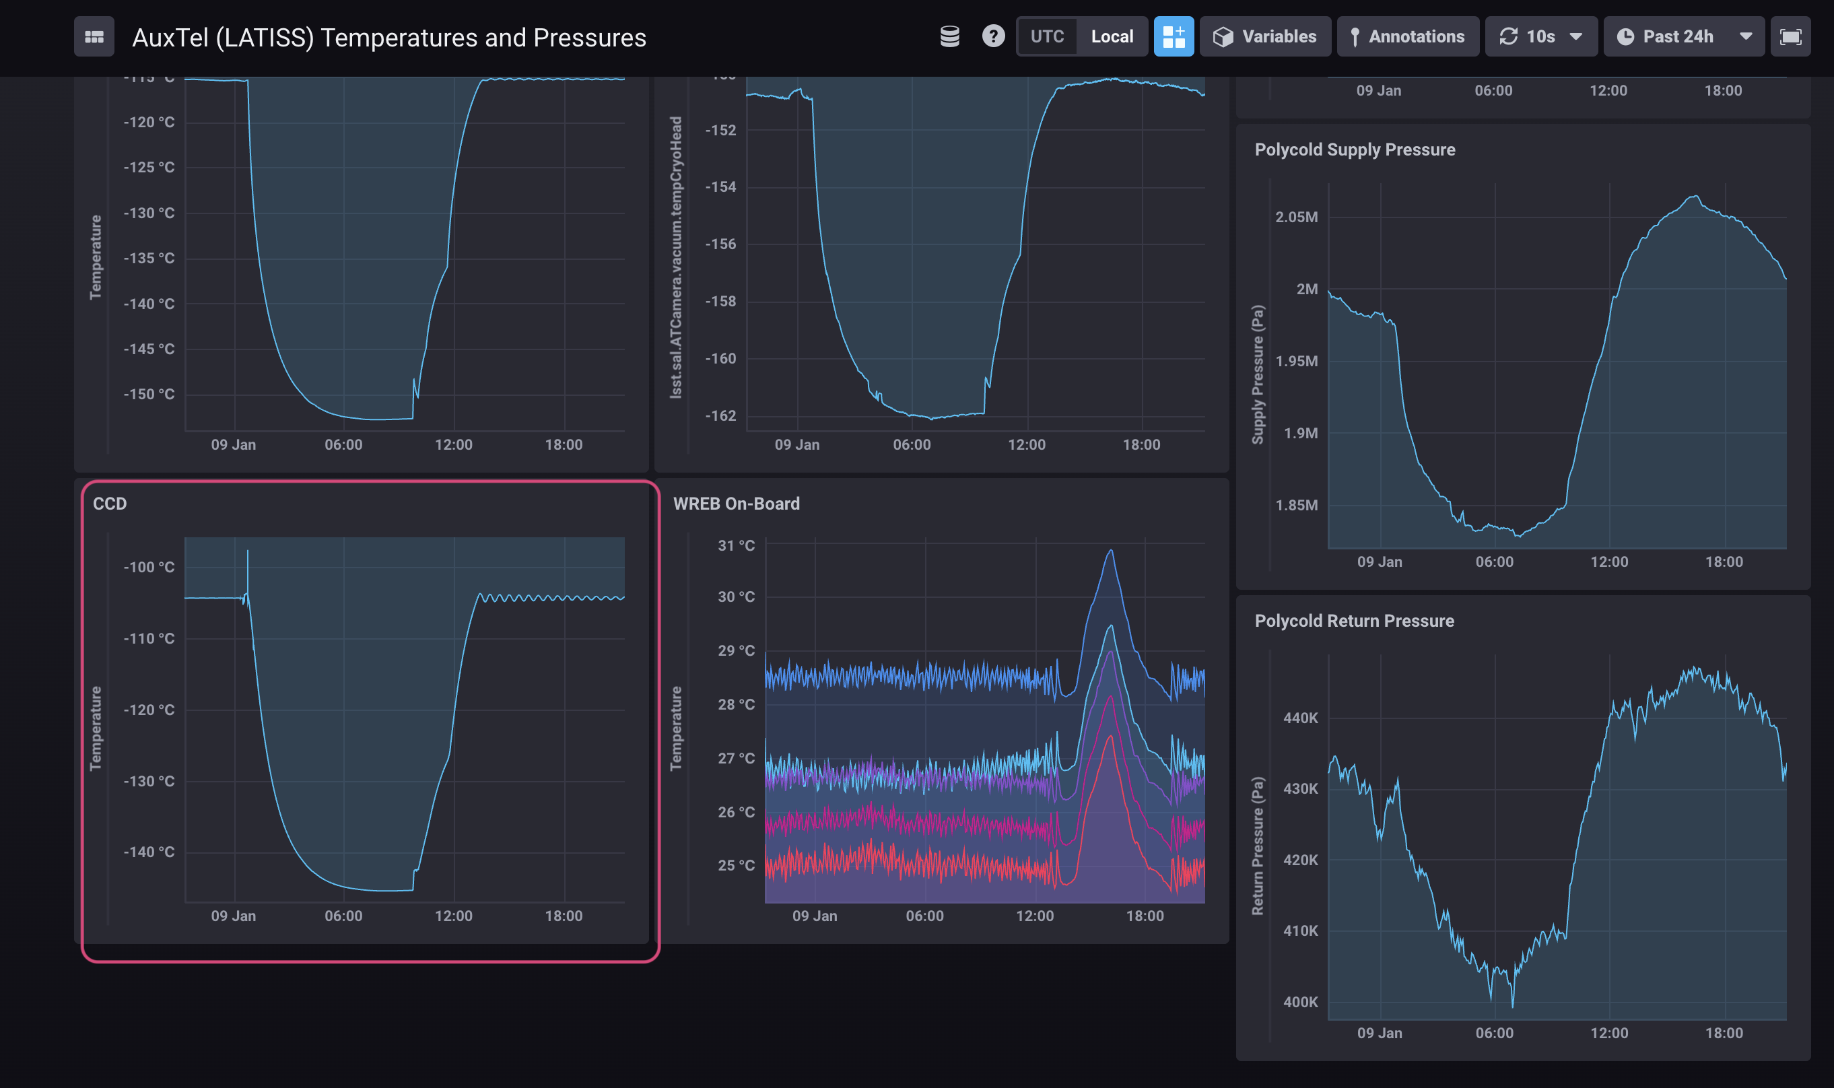Click the Add Cell icon button
1834x1088 pixels.
coord(1174,36)
